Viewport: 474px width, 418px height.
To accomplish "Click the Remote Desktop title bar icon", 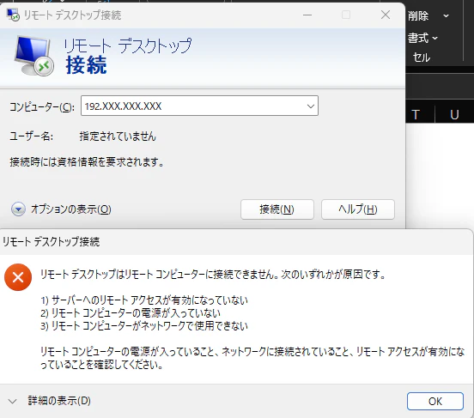I will [x=13, y=15].
